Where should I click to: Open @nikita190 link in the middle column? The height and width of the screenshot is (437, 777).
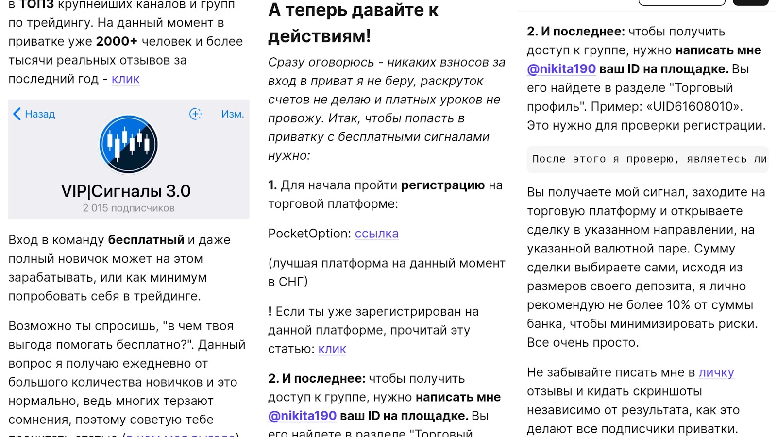point(302,416)
